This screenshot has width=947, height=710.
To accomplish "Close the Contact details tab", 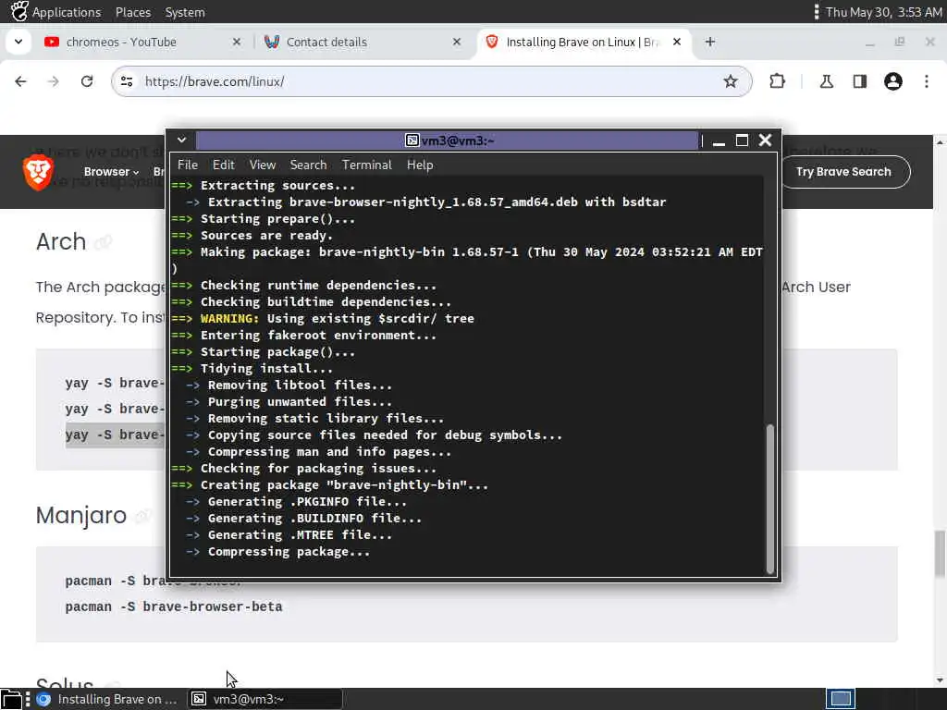I will click(457, 42).
